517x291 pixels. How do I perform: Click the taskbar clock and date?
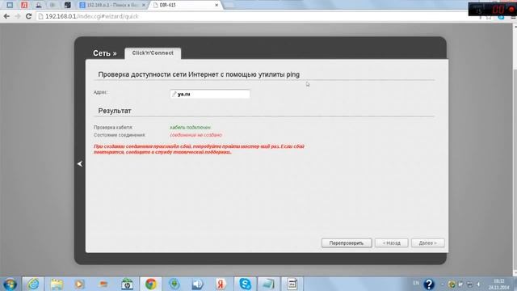[x=498, y=284]
